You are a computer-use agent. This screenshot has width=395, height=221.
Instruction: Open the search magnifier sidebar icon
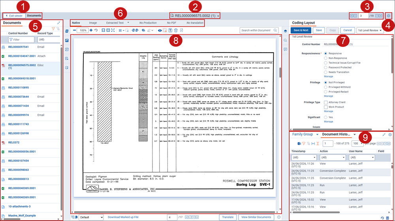[285, 40]
